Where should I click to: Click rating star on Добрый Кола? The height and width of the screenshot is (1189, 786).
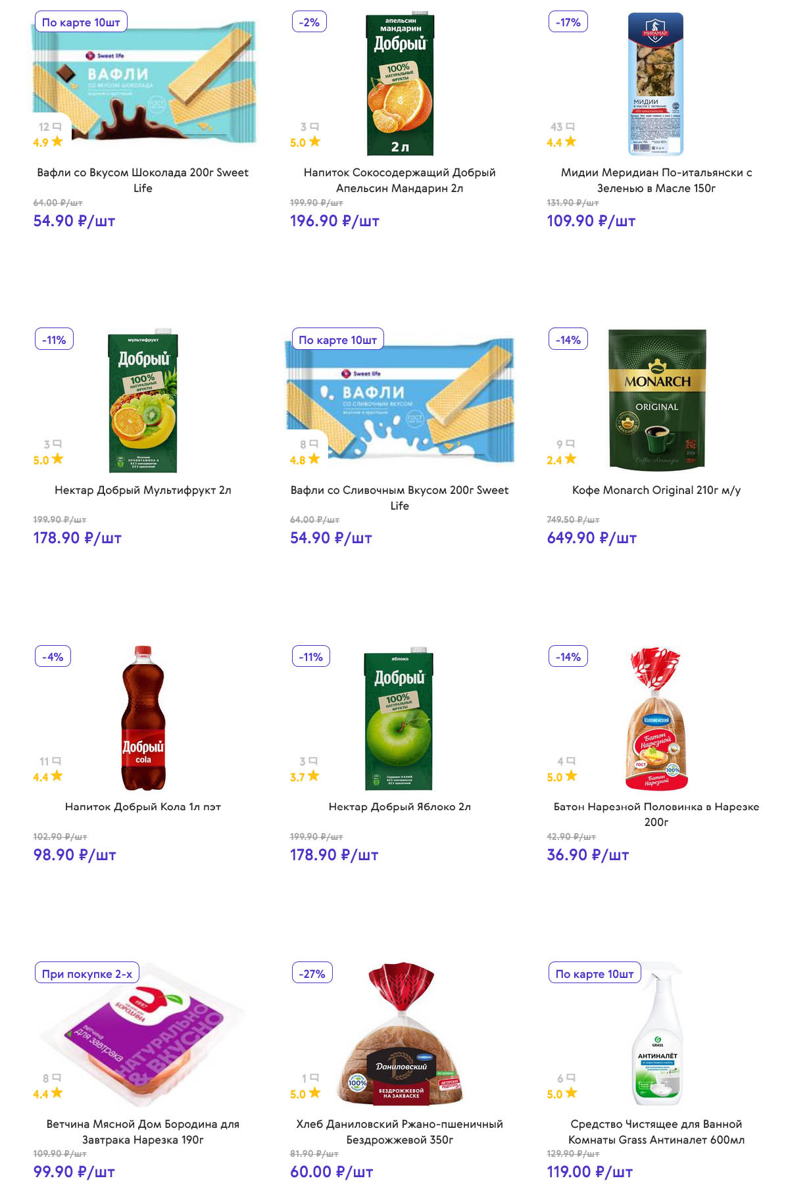(57, 776)
